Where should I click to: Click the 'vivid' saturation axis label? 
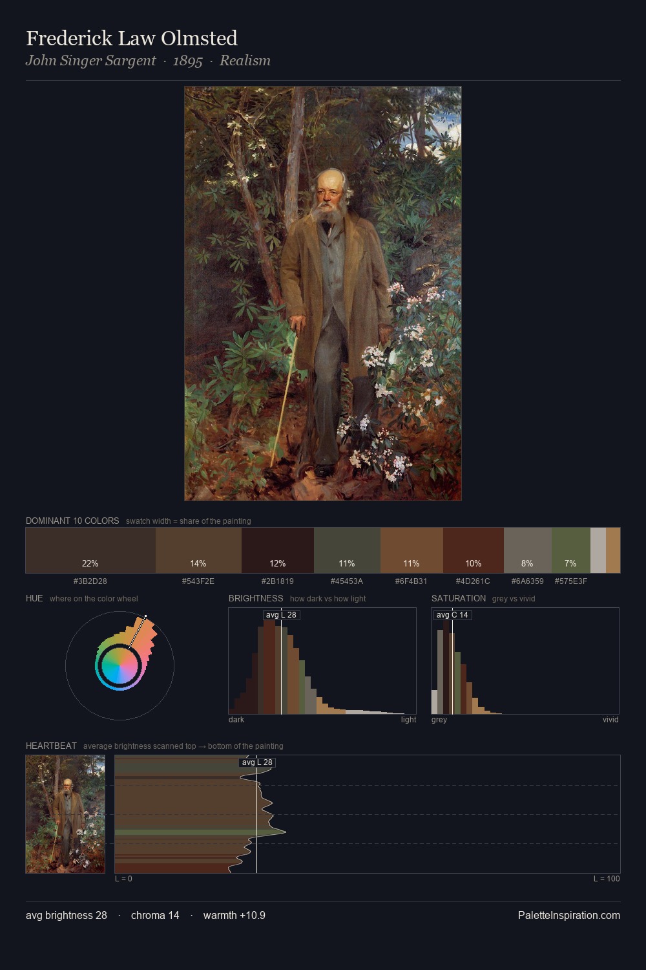pyautogui.click(x=610, y=720)
